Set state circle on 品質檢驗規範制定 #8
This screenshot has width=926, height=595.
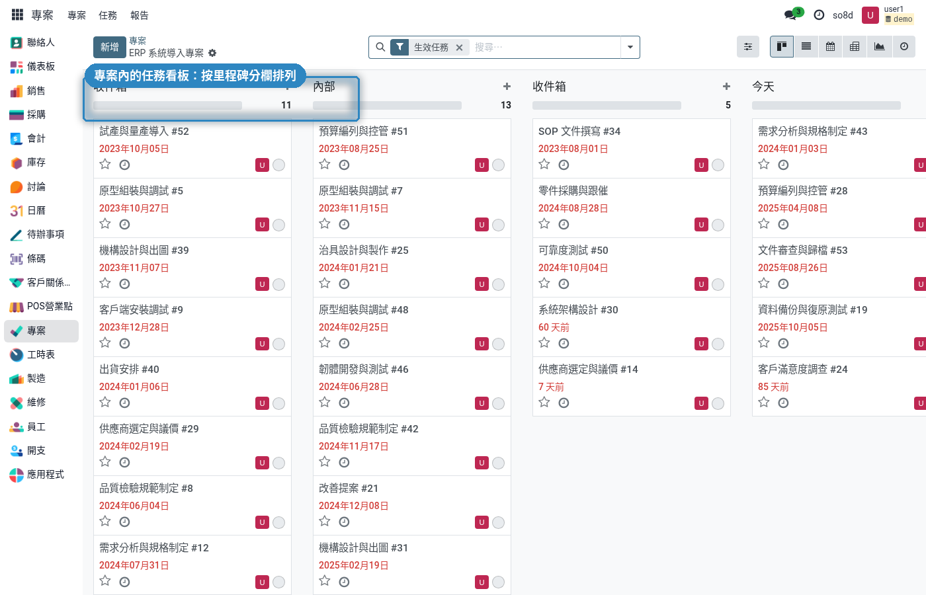click(279, 522)
